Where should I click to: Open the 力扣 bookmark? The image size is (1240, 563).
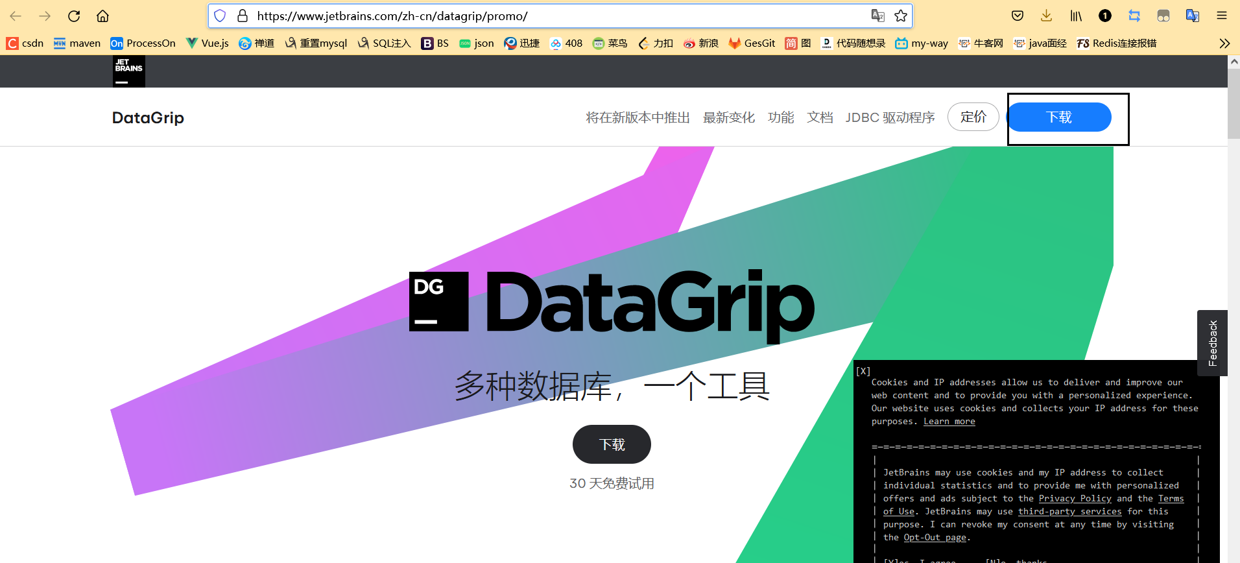pyautogui.click(x=655, y=43)
